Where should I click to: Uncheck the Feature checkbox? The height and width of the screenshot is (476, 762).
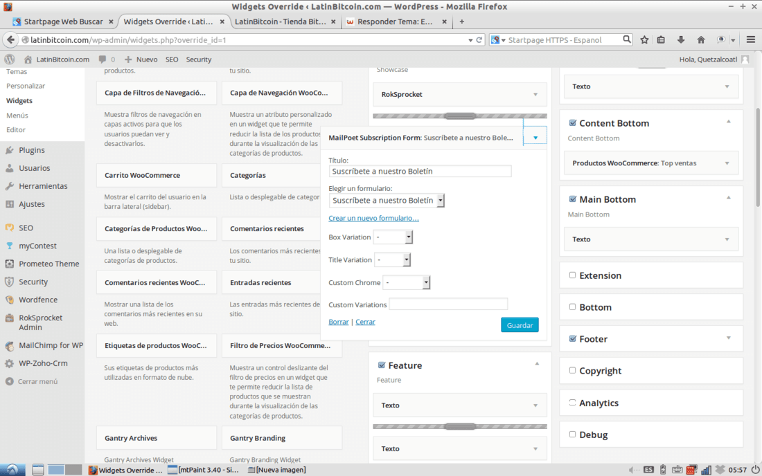pos(382,365)
